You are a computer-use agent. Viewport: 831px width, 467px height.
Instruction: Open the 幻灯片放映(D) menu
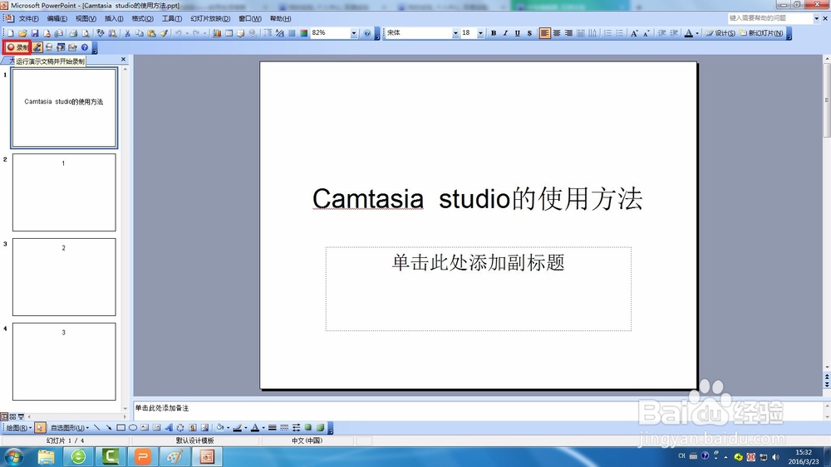pos(210,18)
